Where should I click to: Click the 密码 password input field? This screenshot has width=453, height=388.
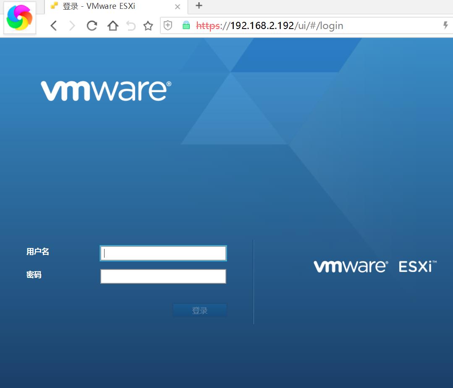pos(163,276)
